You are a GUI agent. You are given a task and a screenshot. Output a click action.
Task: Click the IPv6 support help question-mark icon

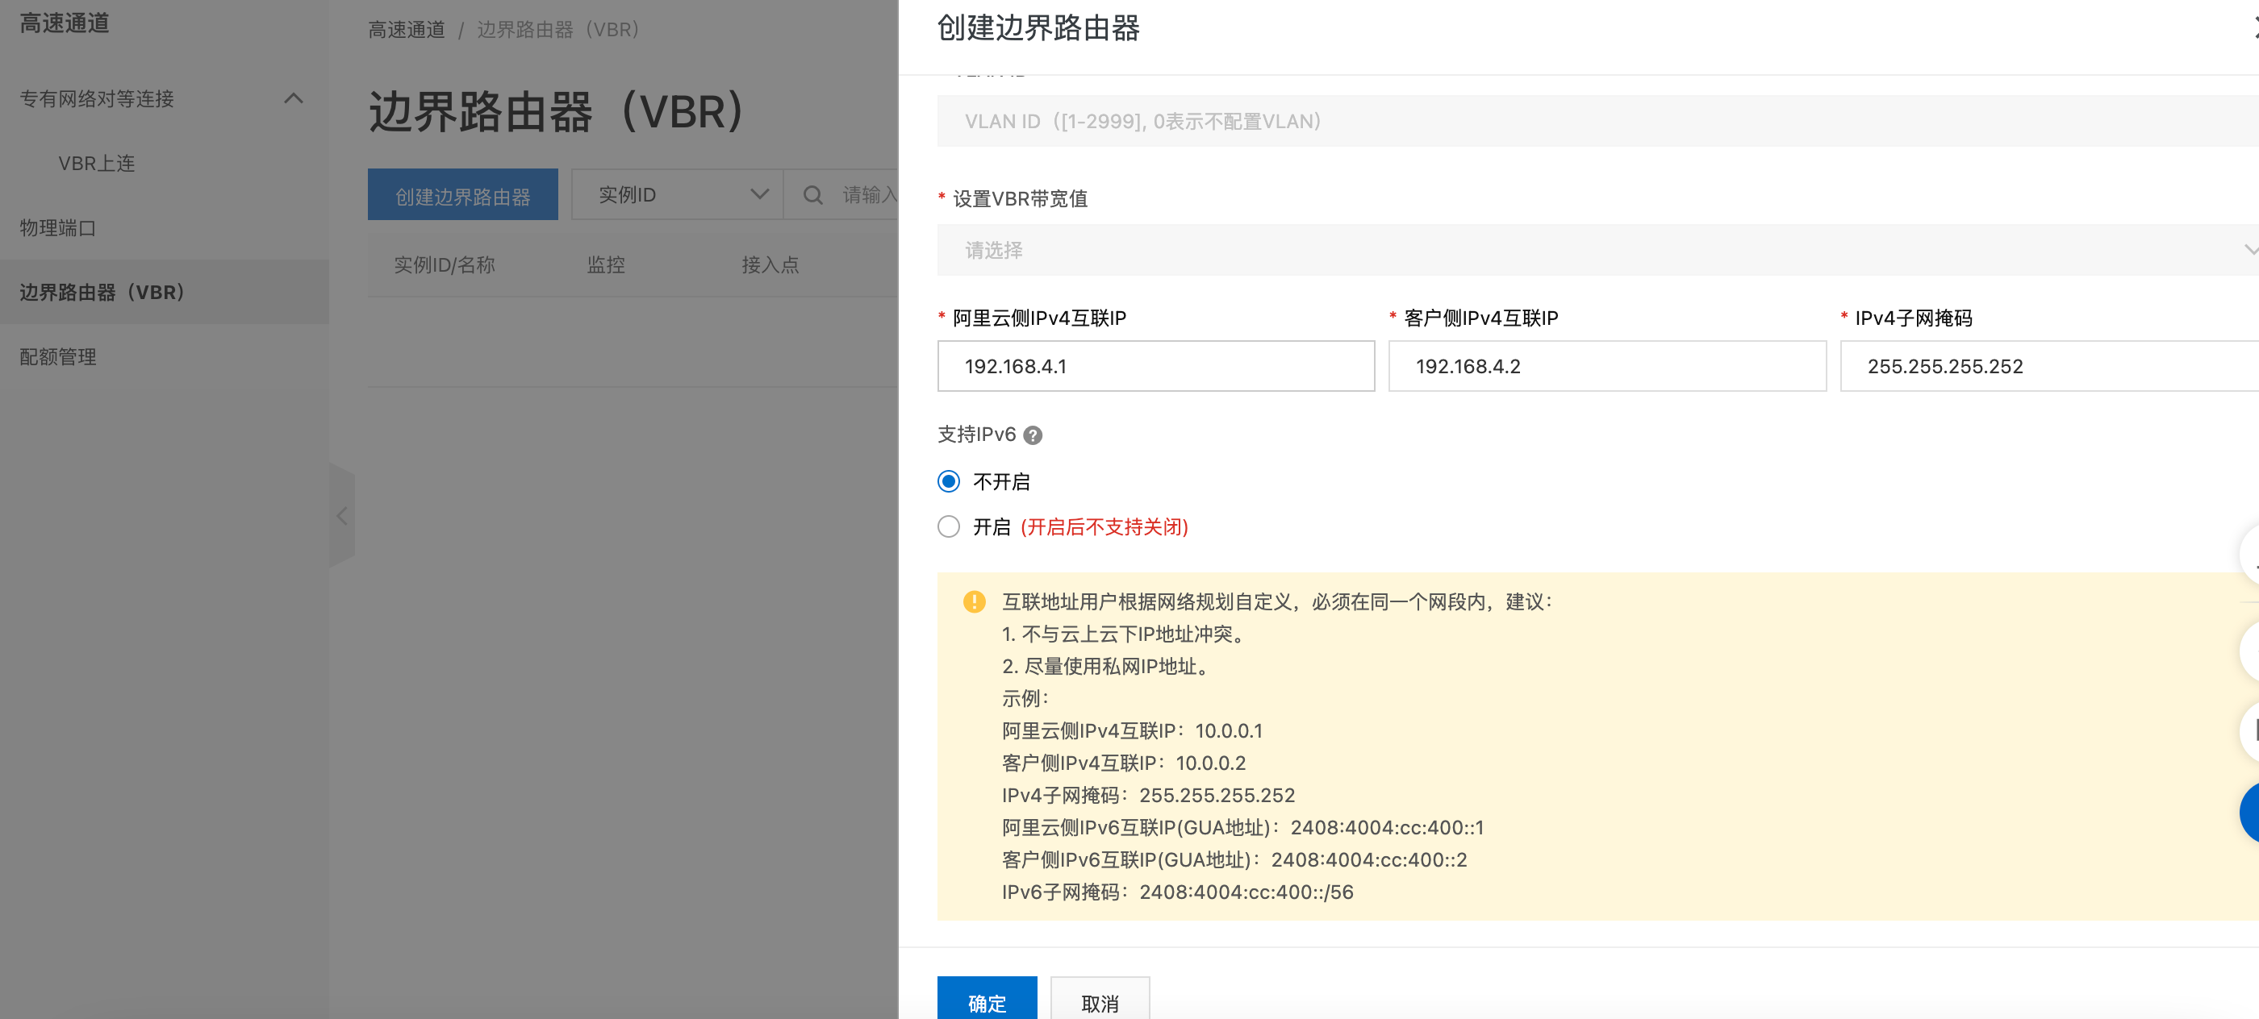pos(1033,435)
